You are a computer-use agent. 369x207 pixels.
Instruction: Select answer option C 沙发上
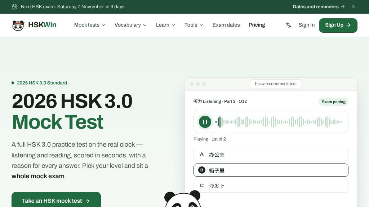tap(271, 186)
